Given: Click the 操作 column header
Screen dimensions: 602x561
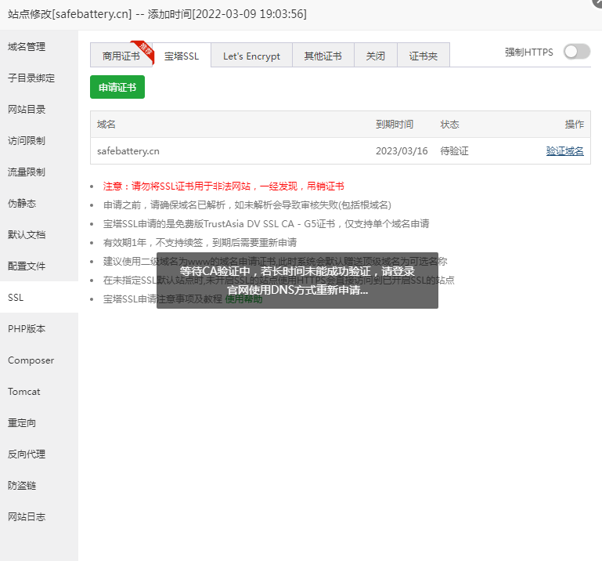Looking at the screenshot, I should (575, 124).
